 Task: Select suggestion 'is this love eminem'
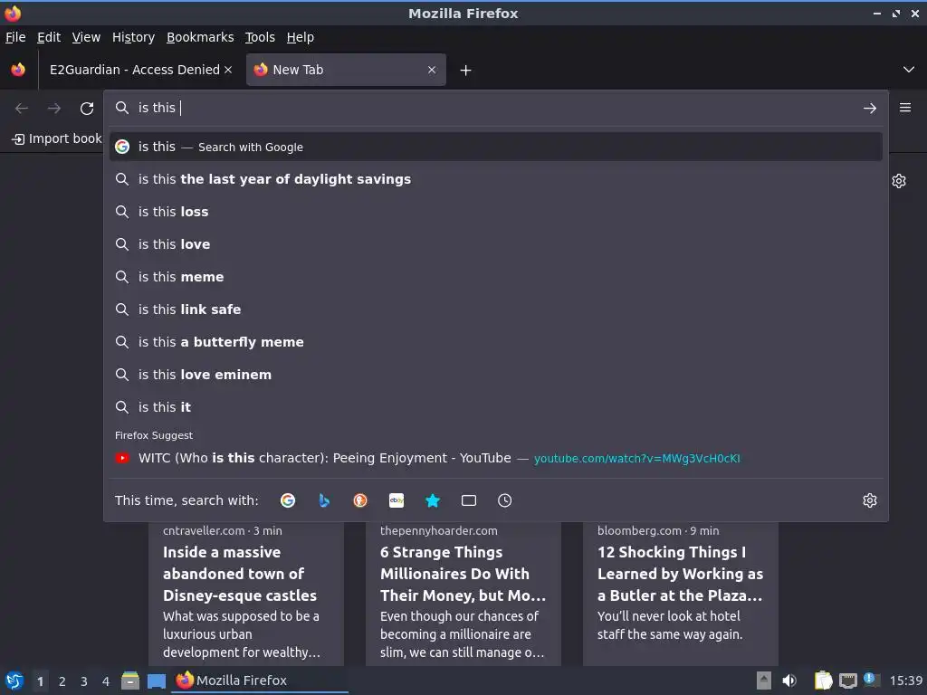pos(496,374)
